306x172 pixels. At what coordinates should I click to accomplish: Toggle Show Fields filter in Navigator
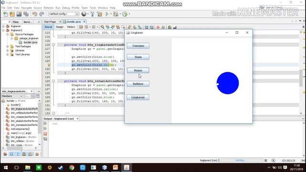(x=11, y=154)
